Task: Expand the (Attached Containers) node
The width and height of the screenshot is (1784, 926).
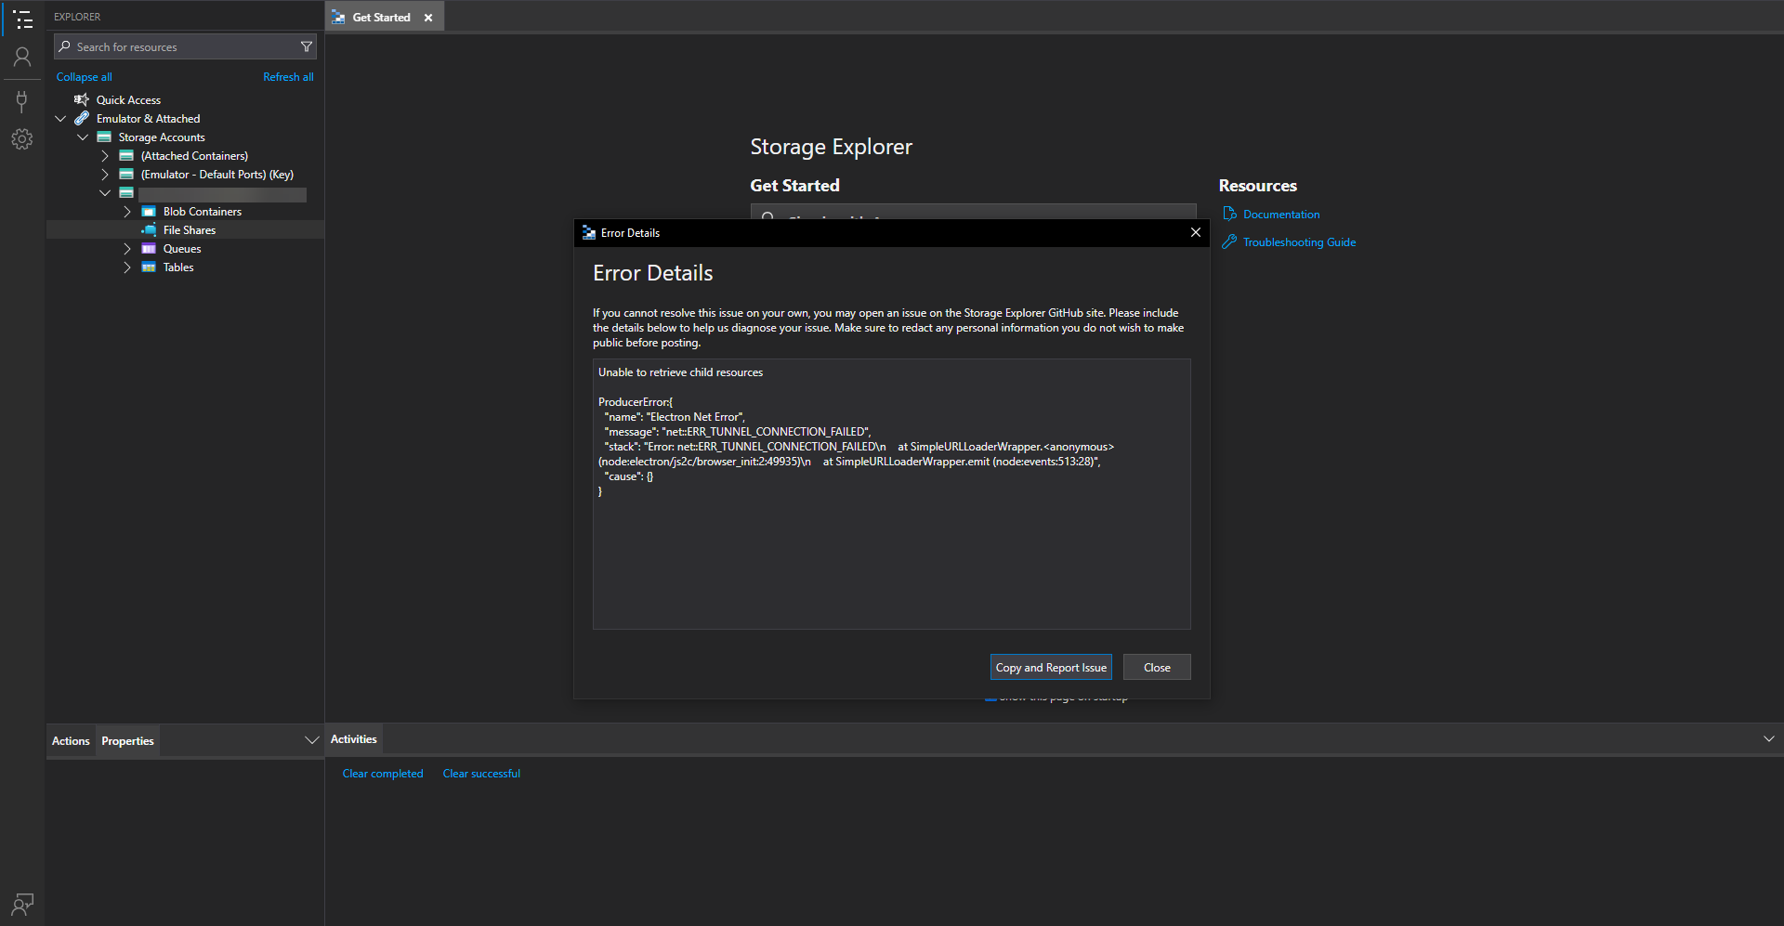Action: [104, 155]
